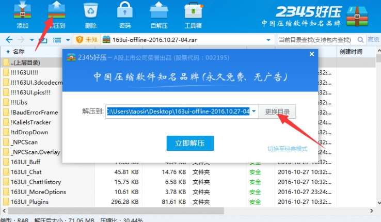Select the _NPCScan.Overlay folder
The height and width of the screenshot is (222, 381).
click(x=31, y=152)
